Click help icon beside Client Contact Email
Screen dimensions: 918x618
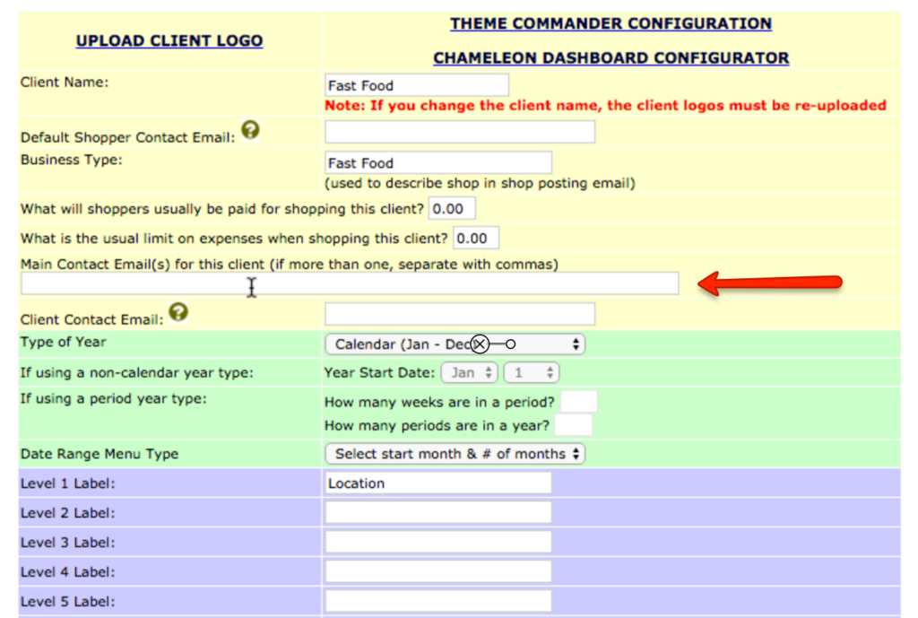point(178,311)
